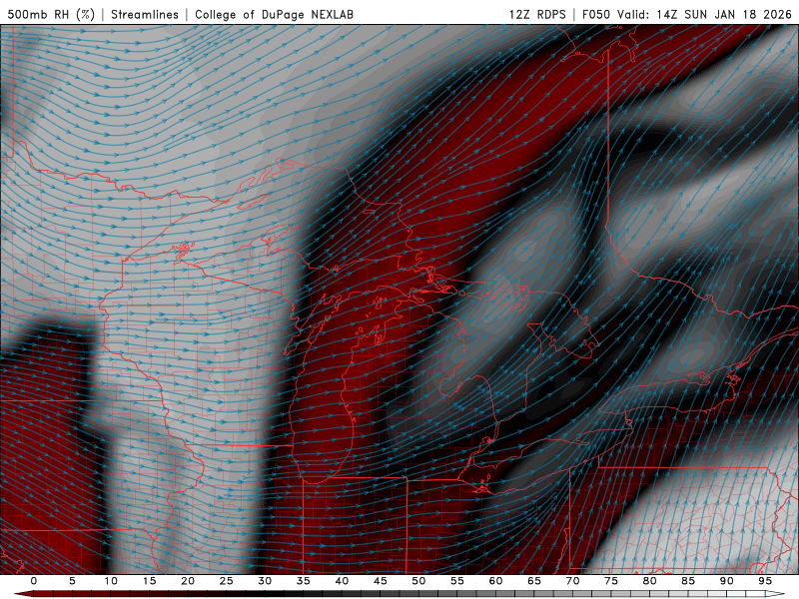Click the "80" colorbar number

click(650, 581)
